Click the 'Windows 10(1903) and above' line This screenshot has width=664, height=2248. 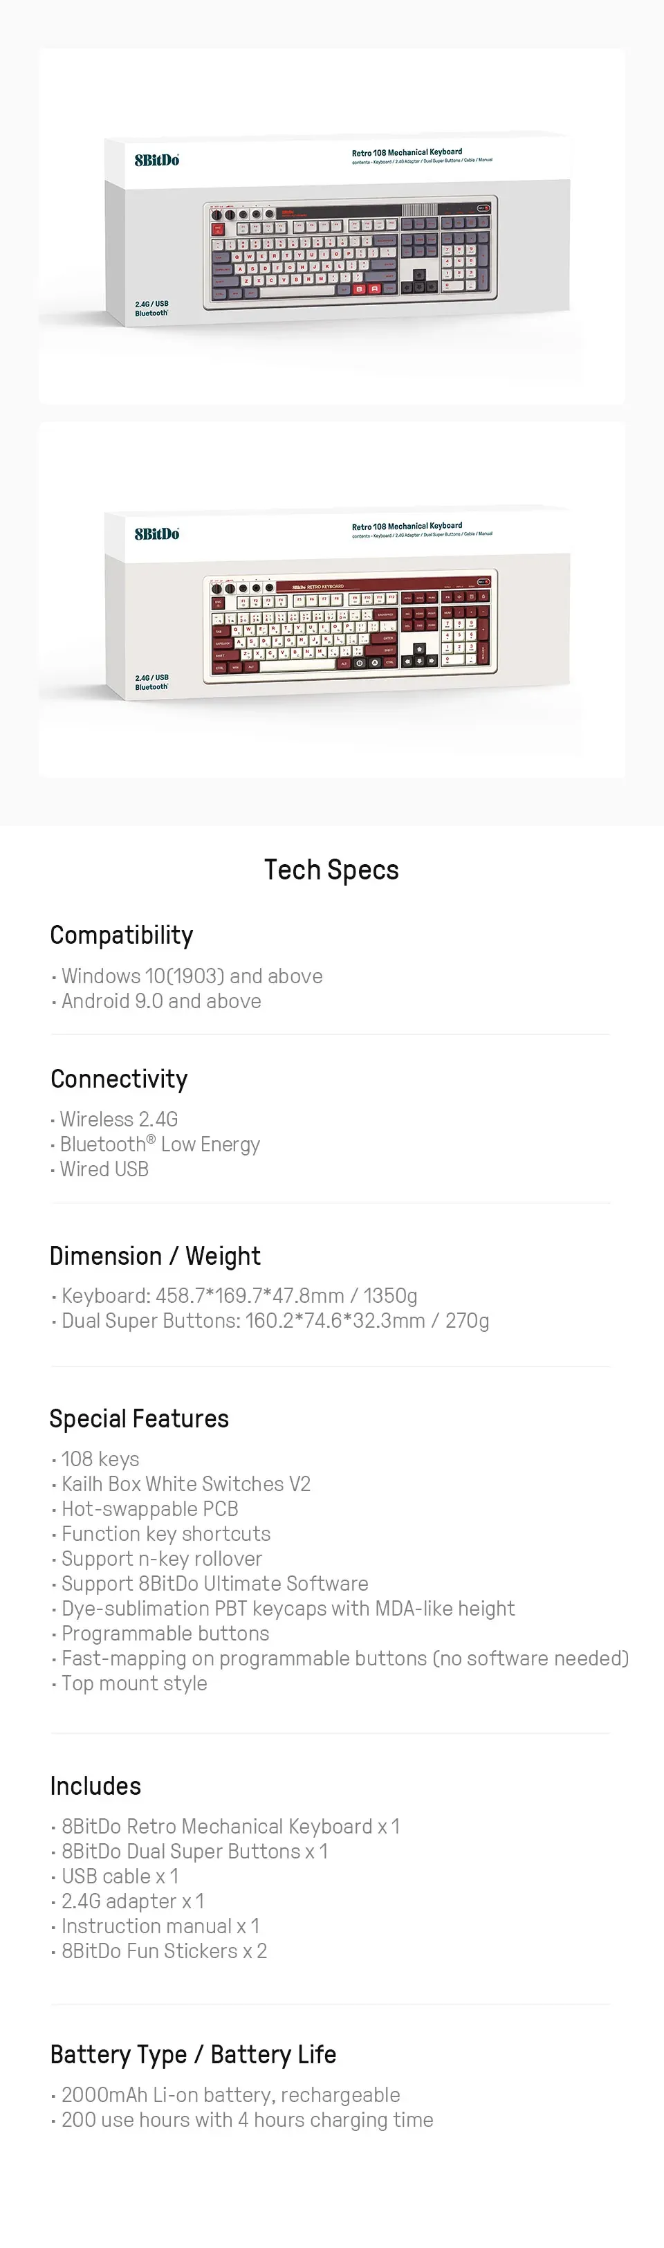[192, 976]
